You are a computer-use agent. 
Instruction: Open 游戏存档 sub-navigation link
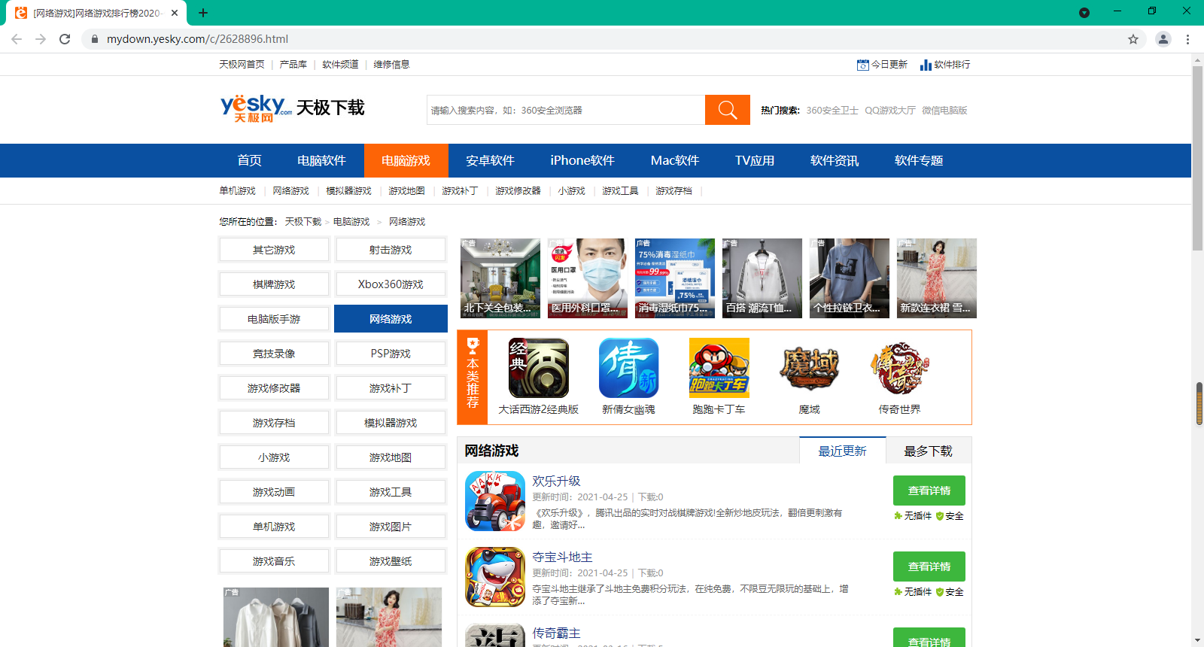click(x=673, y=191)
